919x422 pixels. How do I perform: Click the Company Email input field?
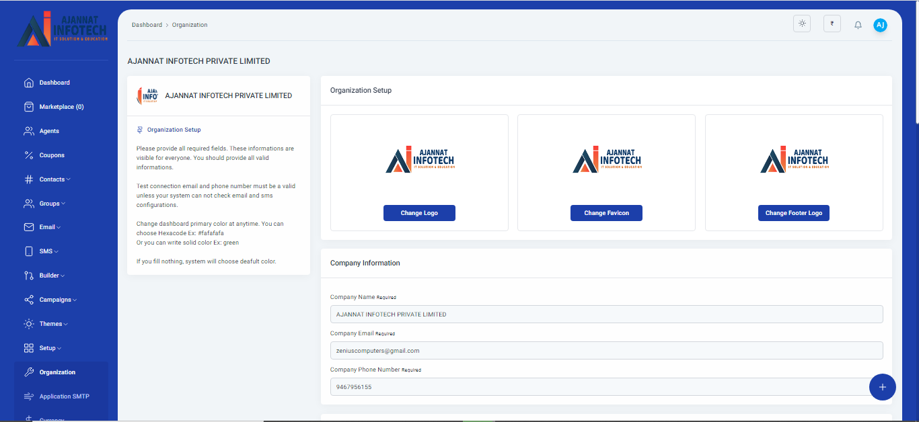point(606,351)
